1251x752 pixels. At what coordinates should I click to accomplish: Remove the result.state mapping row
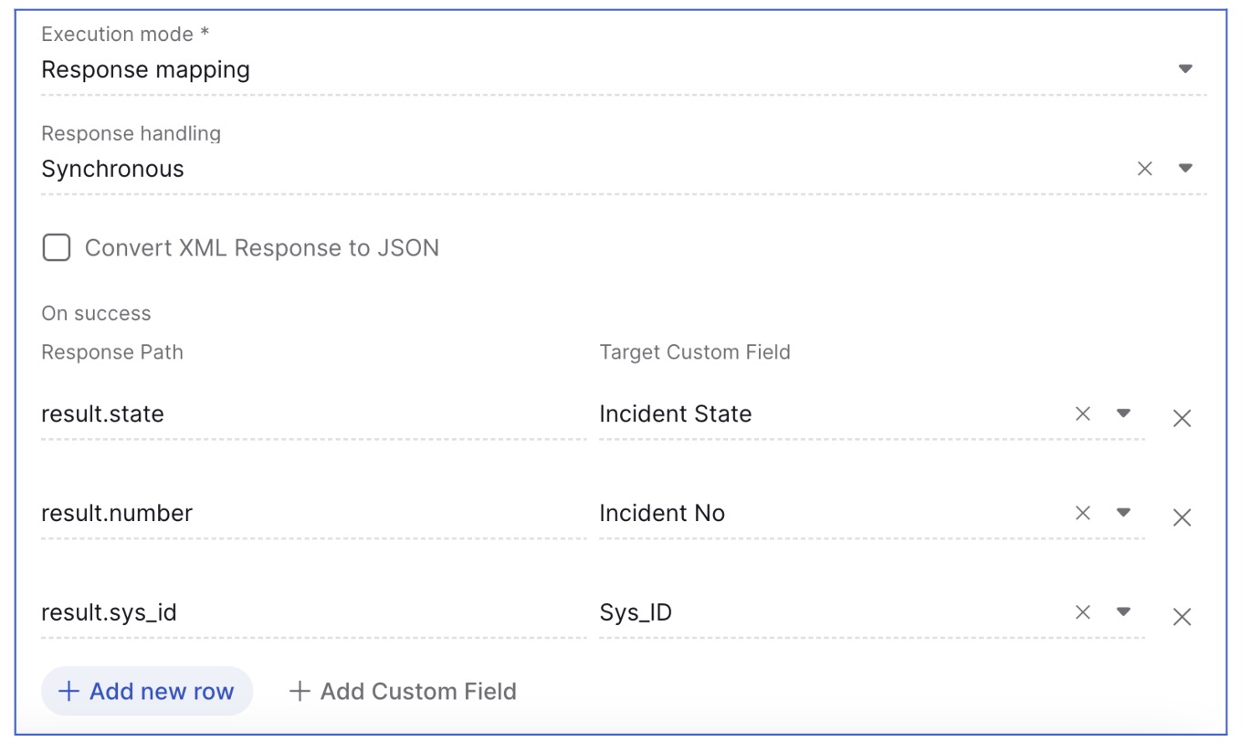tap(1182, 419)
